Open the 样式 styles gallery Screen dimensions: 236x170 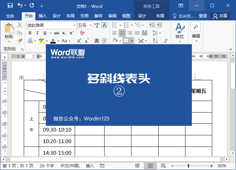coord(180,33)
